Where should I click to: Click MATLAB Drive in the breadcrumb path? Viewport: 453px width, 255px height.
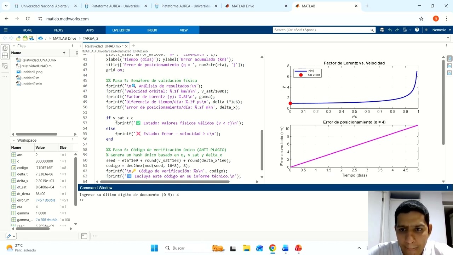[x=64, y=38]
